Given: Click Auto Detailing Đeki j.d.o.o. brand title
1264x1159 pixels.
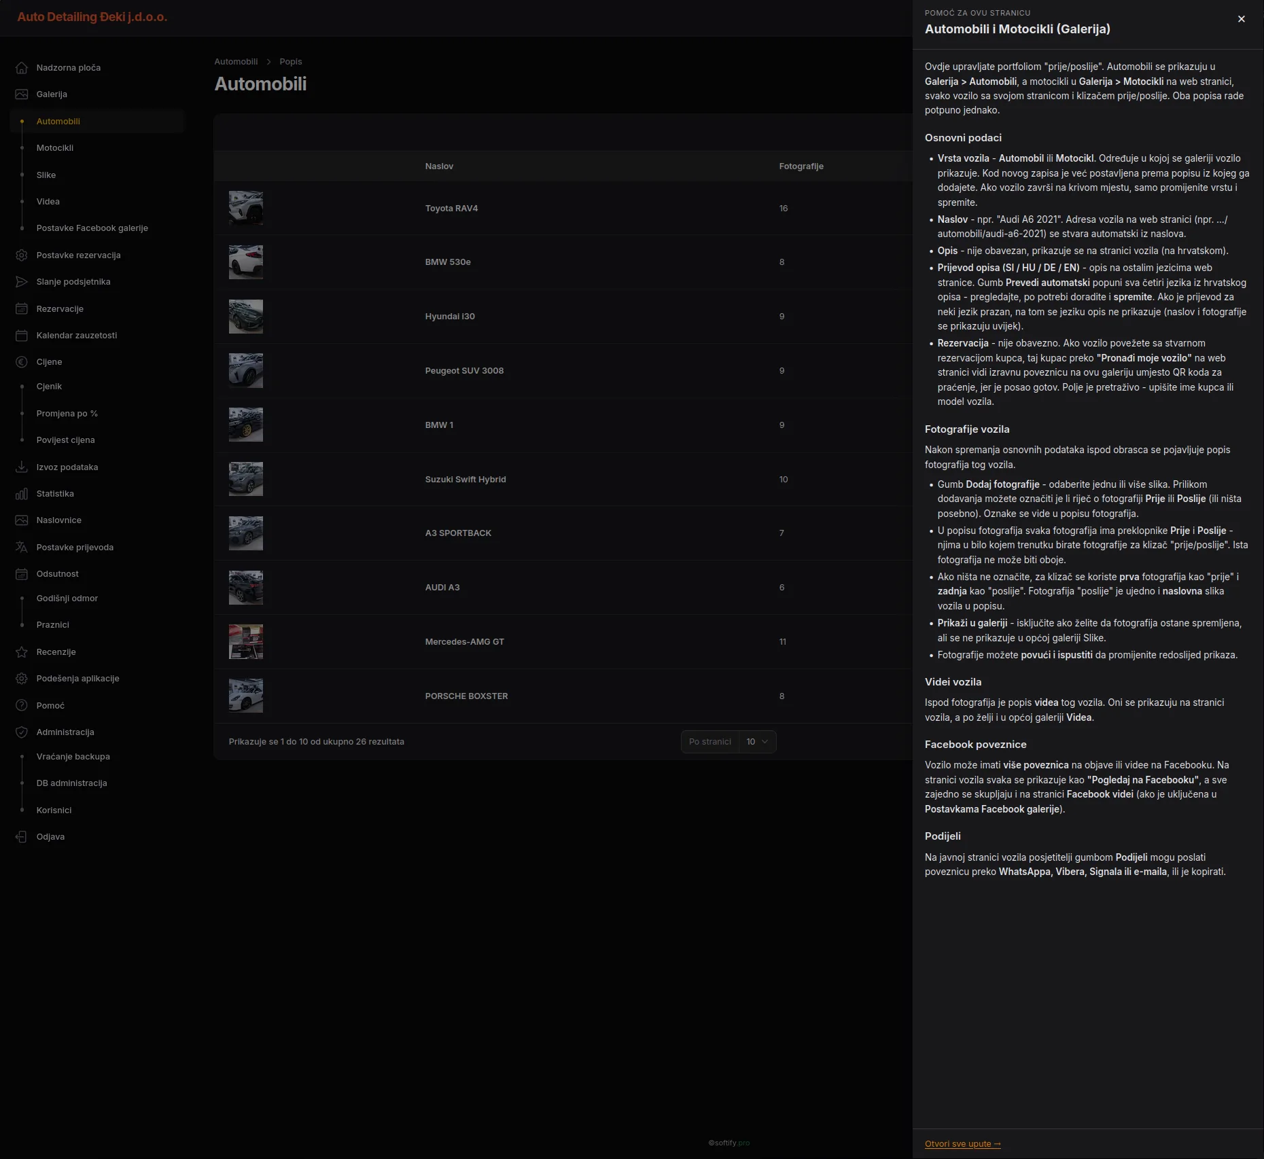Looking at the screenshot, I should click(92, 17).
